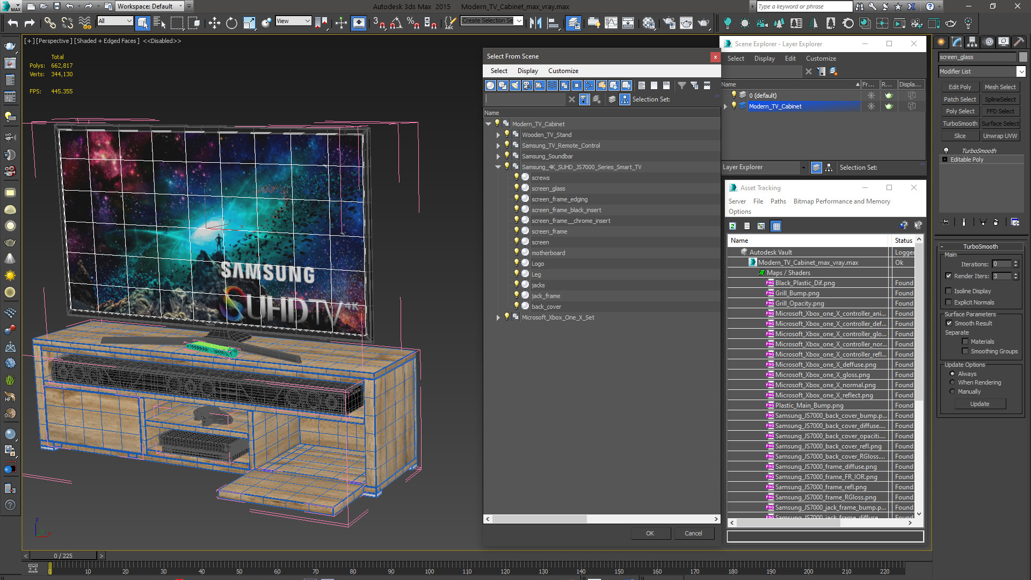
Task: Expand the Microsoft_Xbox_One_X_Set node
Action: 498,317
